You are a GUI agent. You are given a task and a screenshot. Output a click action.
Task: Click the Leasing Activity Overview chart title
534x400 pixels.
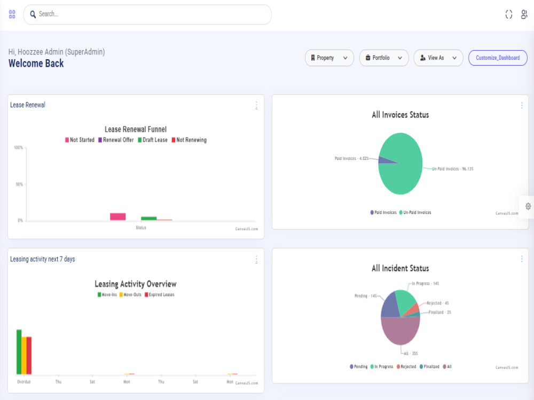click(136, 284)
